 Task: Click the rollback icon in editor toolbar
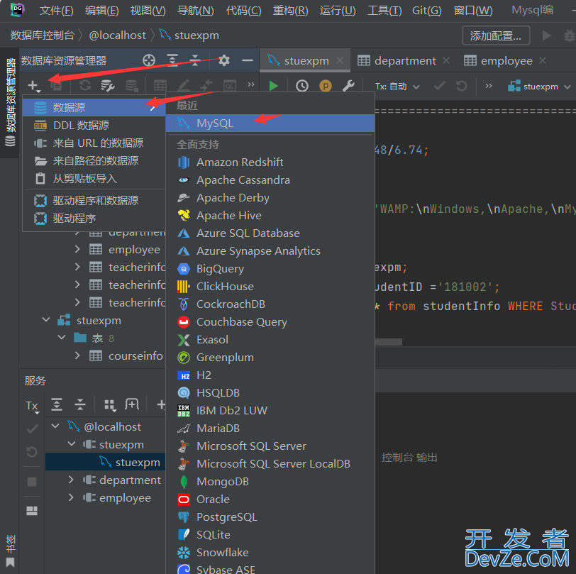(461, 86)
